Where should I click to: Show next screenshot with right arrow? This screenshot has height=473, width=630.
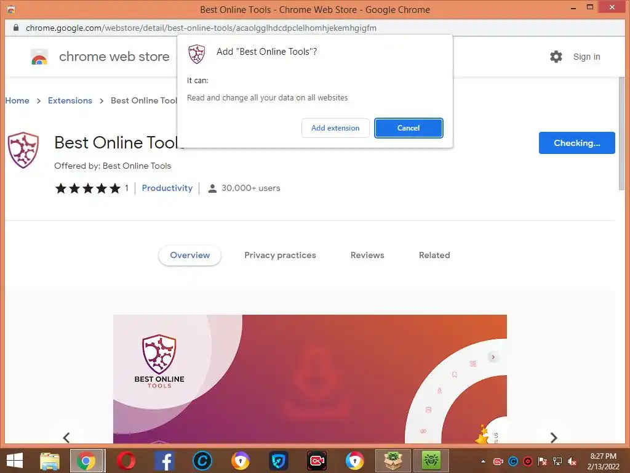pyautogui.click(x=553, y=437)
